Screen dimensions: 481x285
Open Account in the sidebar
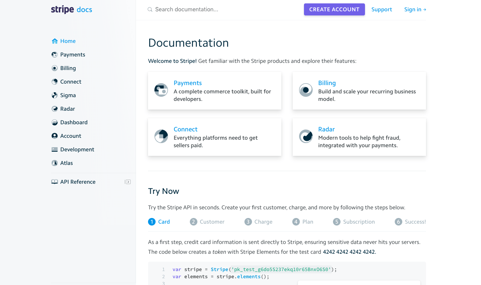pyautogui.click(x=71, y=136)
